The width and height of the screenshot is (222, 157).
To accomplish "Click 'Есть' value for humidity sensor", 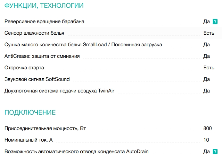I will point(209,33).
